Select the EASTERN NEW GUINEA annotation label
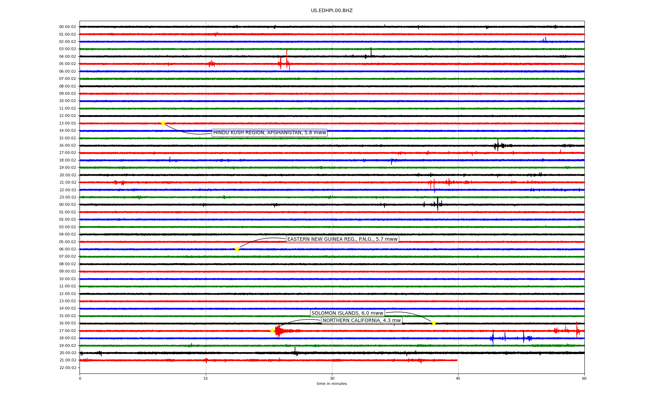 tap(342, 239)
